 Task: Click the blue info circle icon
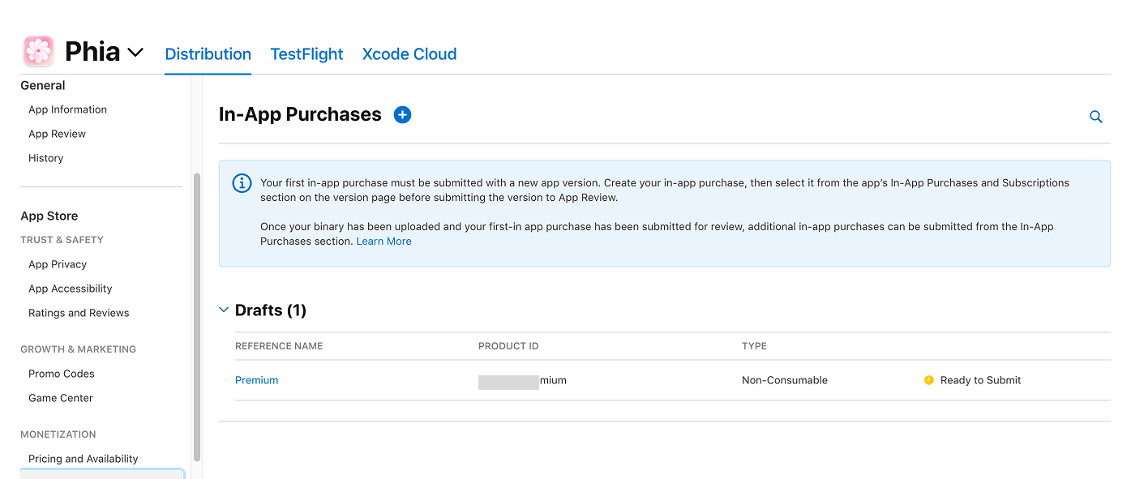click(242, 183)
